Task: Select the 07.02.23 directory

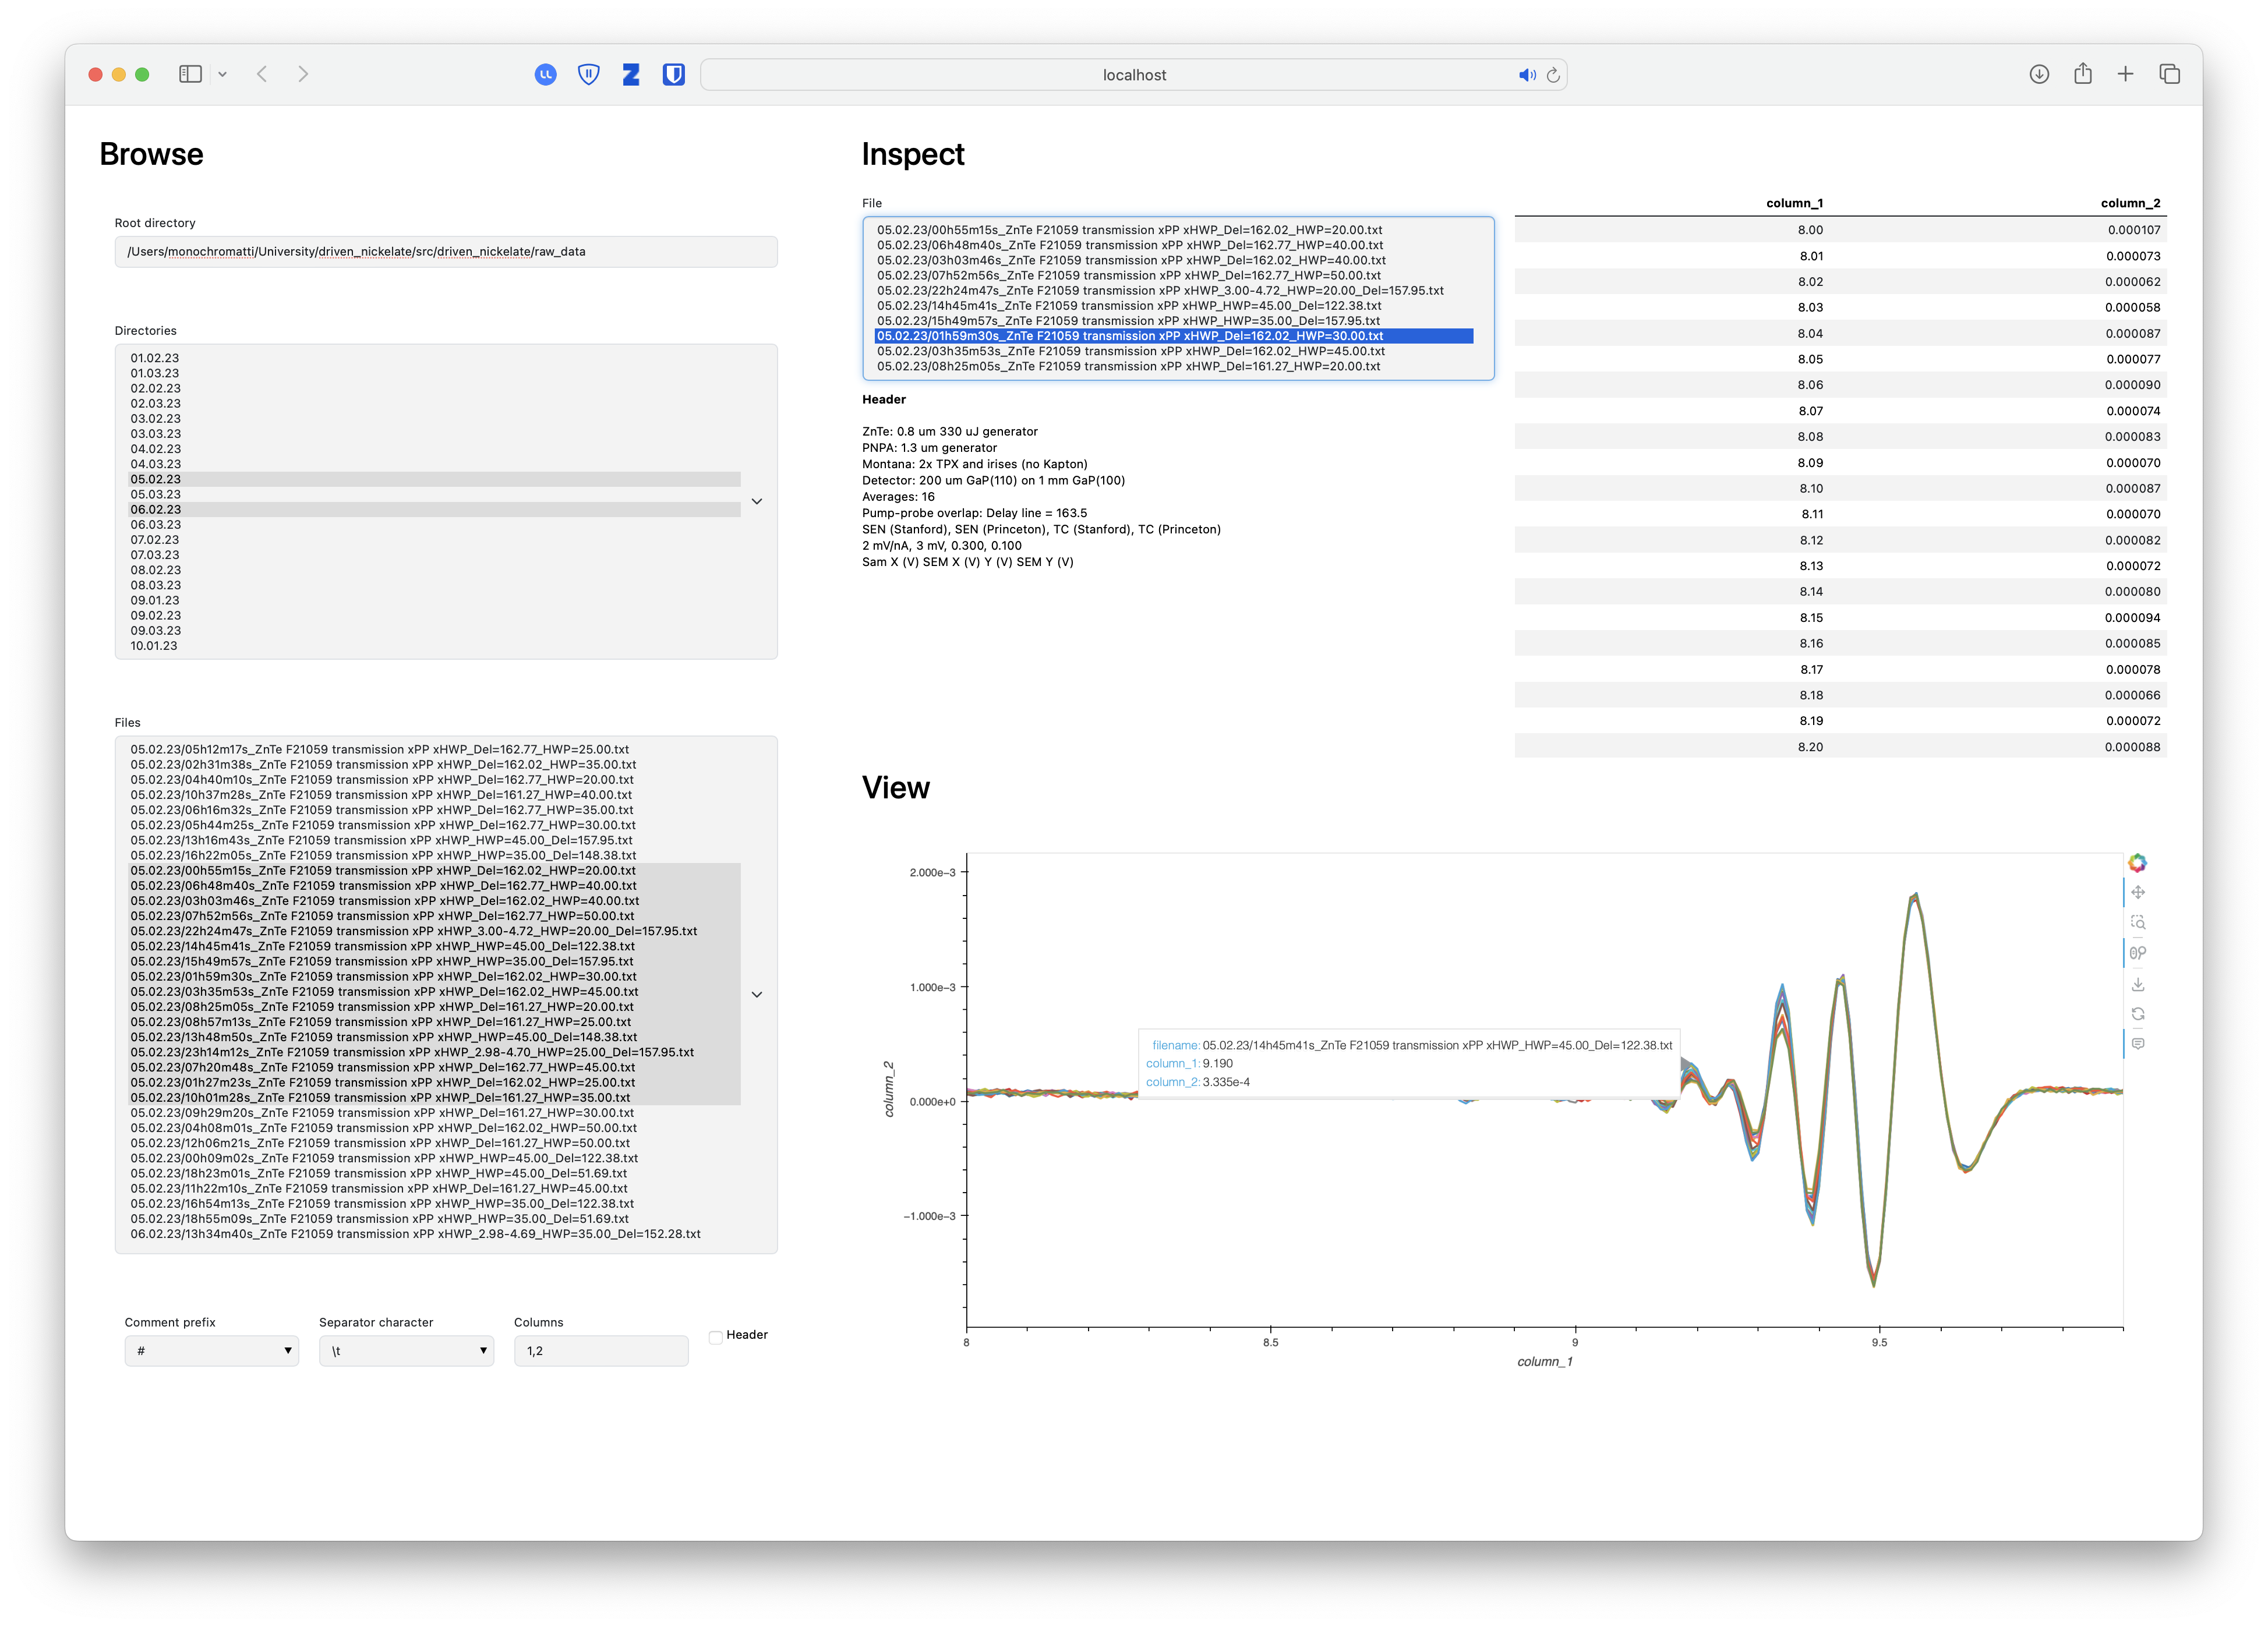Action: [155, 540]
